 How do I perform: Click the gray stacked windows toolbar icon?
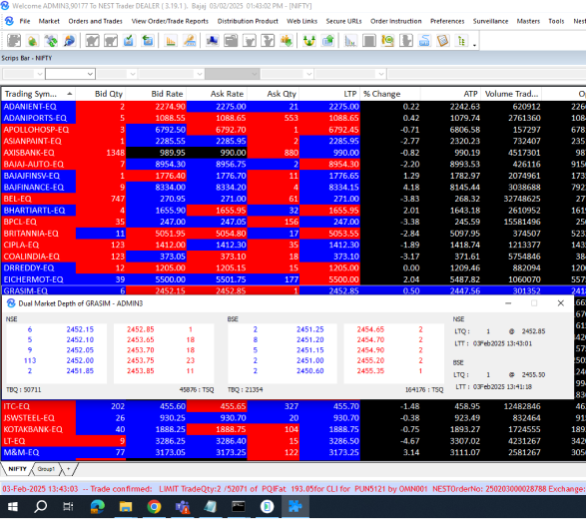click(231, 40)
